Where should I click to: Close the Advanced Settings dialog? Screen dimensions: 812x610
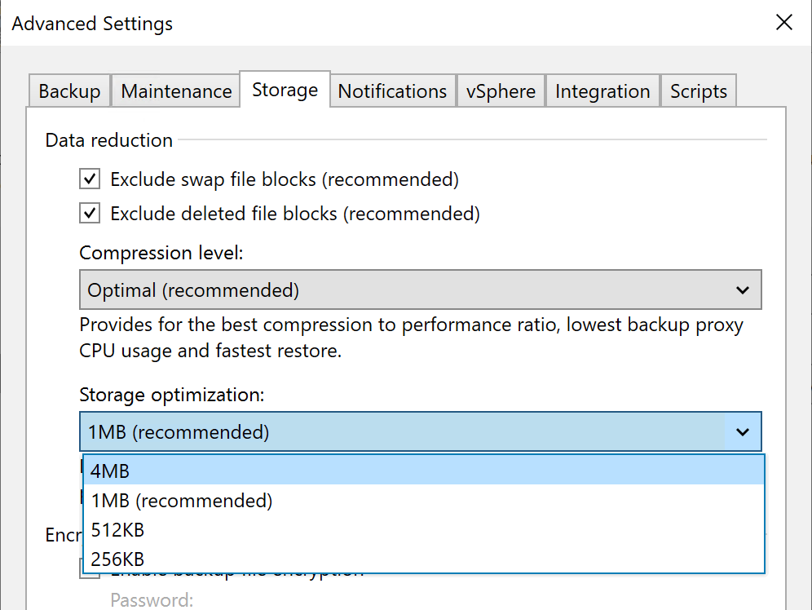click(x=783, y=22)
